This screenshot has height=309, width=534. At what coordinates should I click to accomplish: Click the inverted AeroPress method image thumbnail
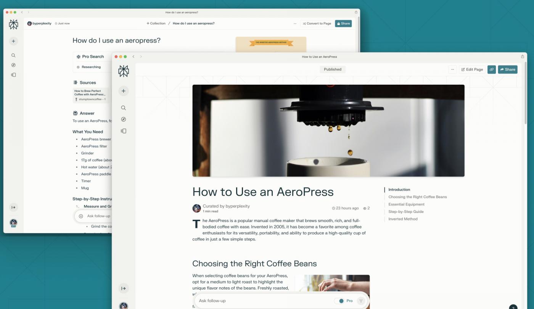(271, 45)
